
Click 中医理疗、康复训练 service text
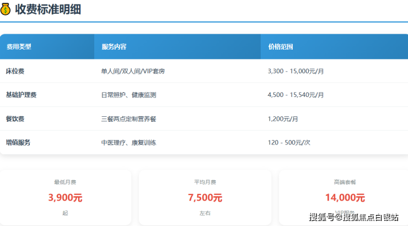(x=128, y=143)
